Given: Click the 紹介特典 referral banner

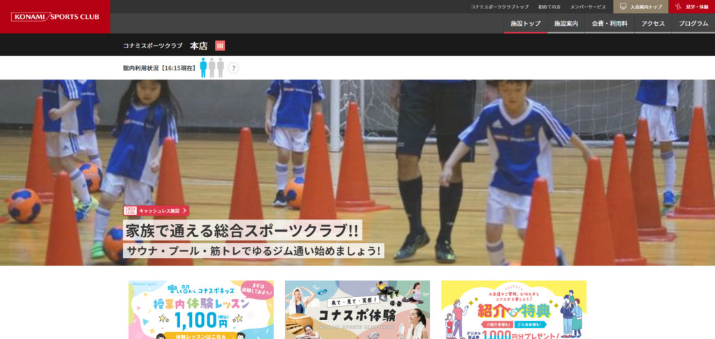Looking at the screenshot, I should click(x=513, y=310).
